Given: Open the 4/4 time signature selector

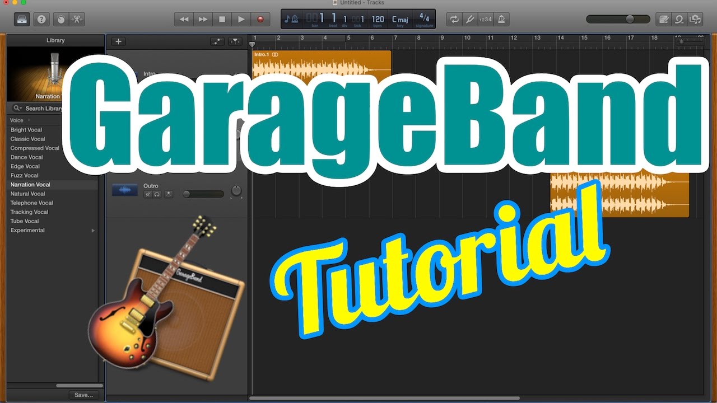Looking at the screenshot, I should 424,19.
